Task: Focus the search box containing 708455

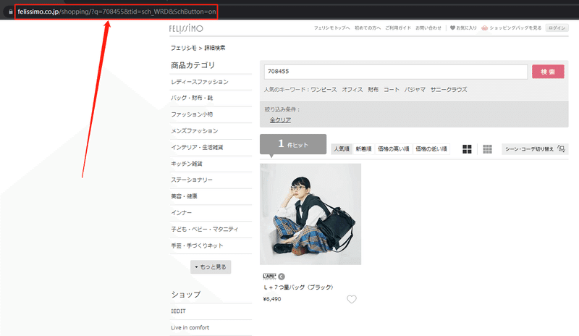Action: (395, 72)
